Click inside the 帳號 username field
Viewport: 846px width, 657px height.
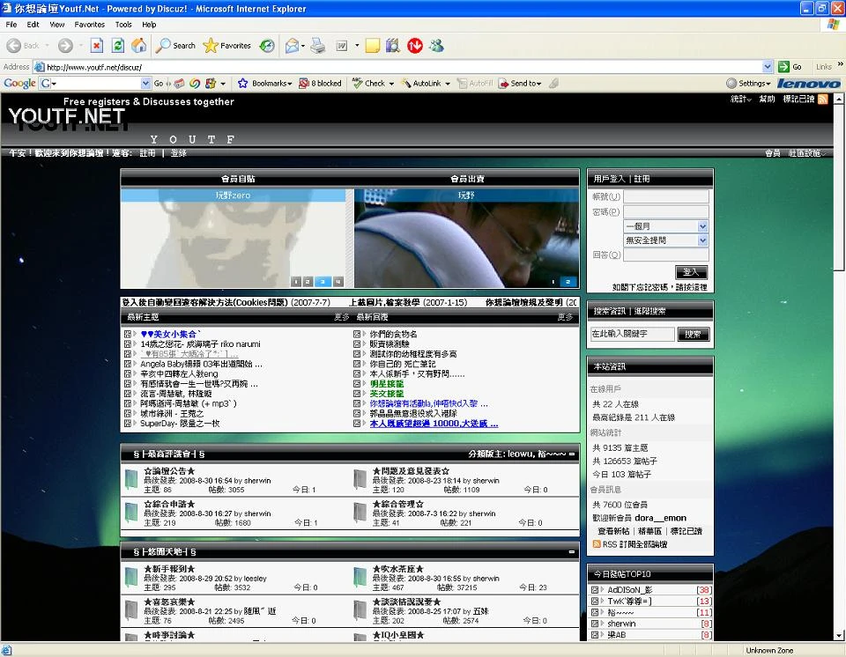click(666, 196)
